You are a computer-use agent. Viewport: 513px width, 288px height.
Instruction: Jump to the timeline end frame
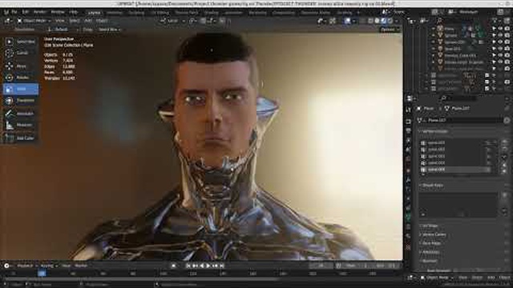(x=222, y=266)
